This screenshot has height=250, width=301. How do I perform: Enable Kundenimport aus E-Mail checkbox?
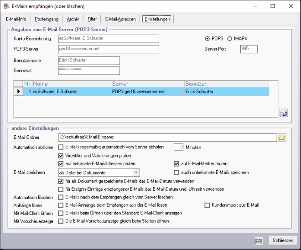[208, 205]
